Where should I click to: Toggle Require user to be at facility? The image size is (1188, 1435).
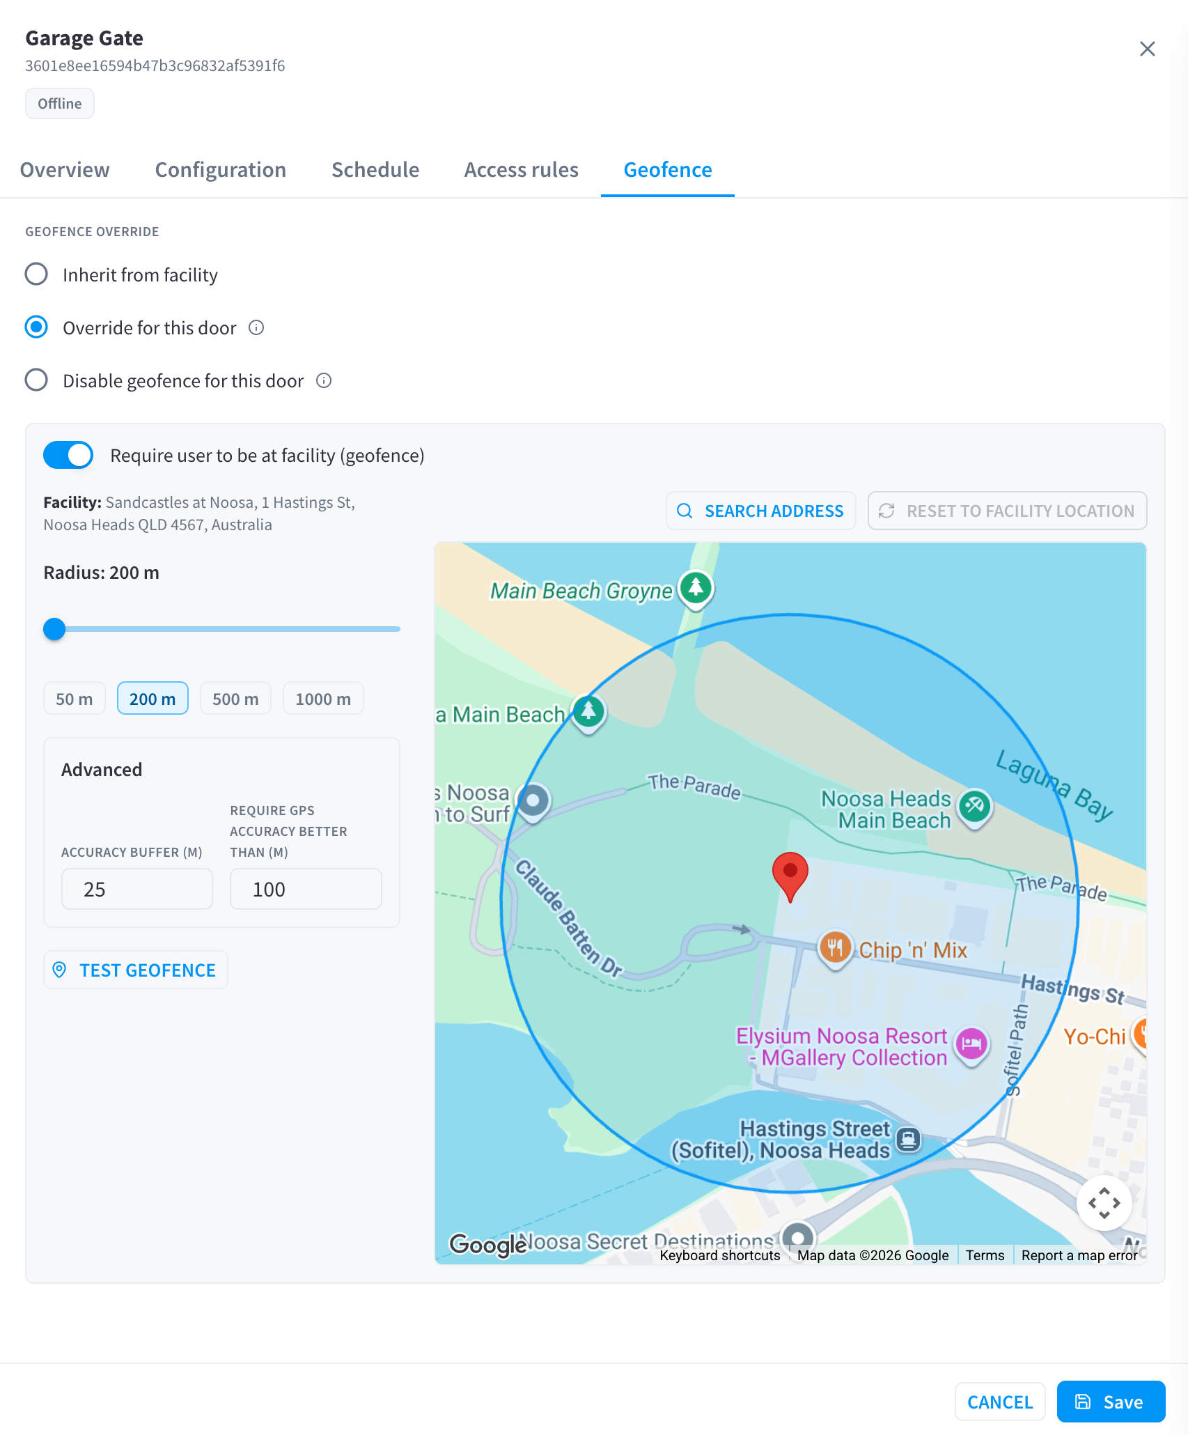68,456
